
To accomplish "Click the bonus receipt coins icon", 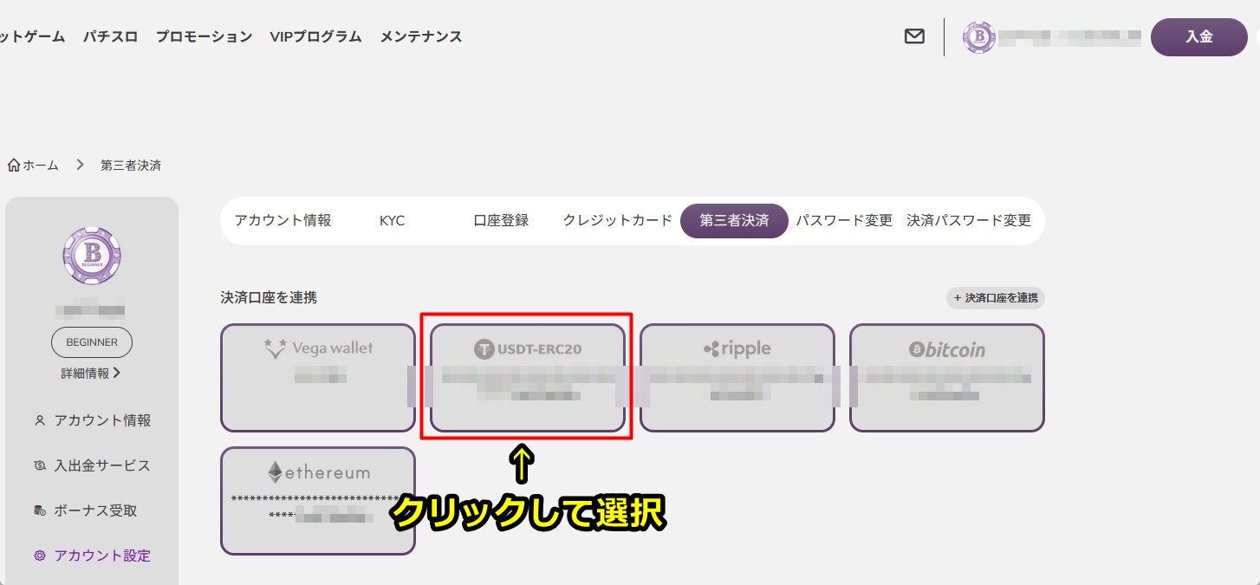I will coord(40,510).
